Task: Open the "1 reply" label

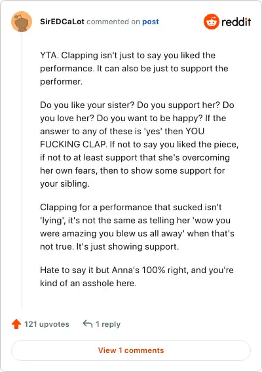Action: (108, 324)
